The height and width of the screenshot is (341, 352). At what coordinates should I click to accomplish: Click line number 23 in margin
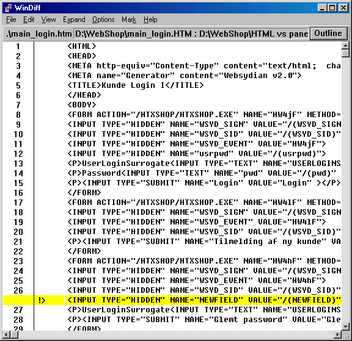[x=18, y=261]
